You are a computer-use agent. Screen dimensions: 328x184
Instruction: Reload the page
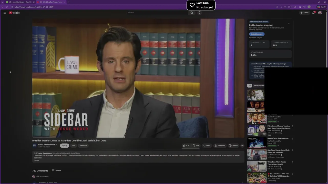point(7,7)
